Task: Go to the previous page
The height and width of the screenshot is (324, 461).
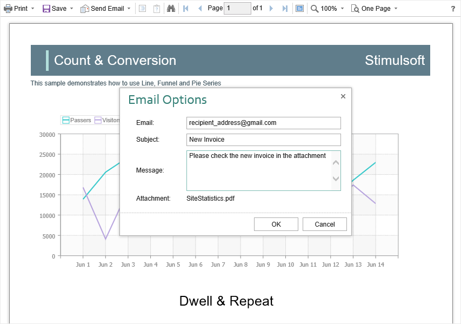Action: click(200, 9)
